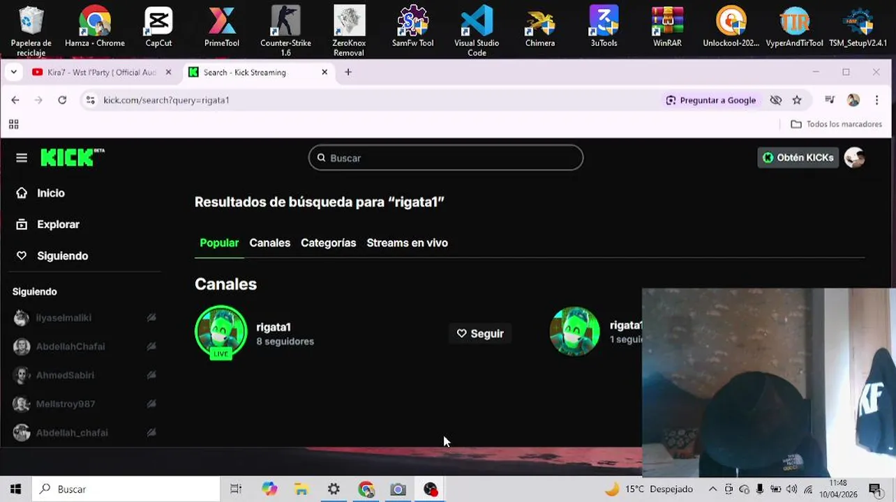Screen dimensions: 896x502
Task: Open the Windows Start menu
Action: pos(15,489)
